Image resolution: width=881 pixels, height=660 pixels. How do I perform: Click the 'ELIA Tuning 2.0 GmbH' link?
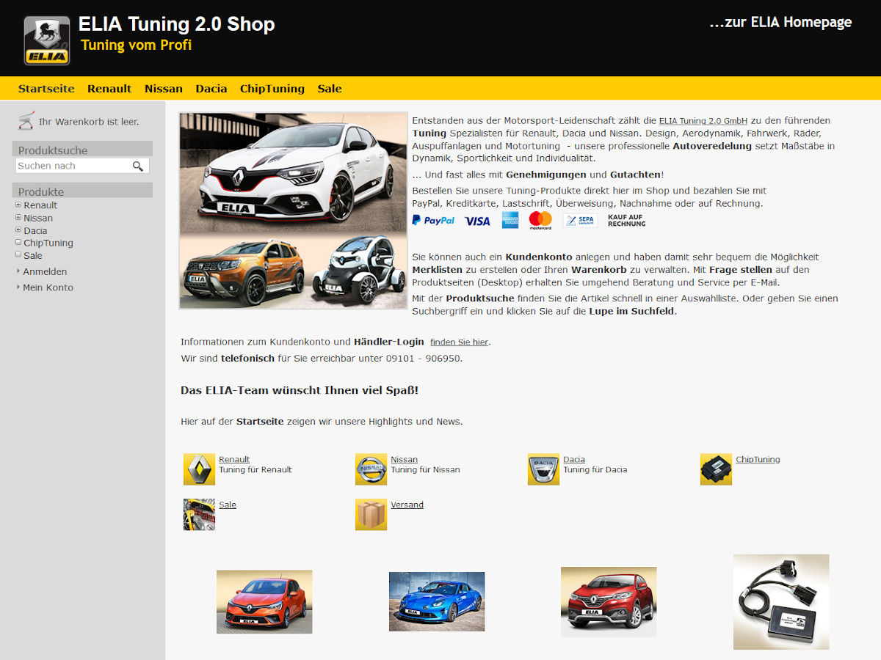pyautogui.click(x=703, y=121)
